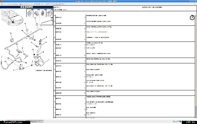Click the stopwatch icon in the parts table
The height and width of the screenshot is (124, 197).
192,18
